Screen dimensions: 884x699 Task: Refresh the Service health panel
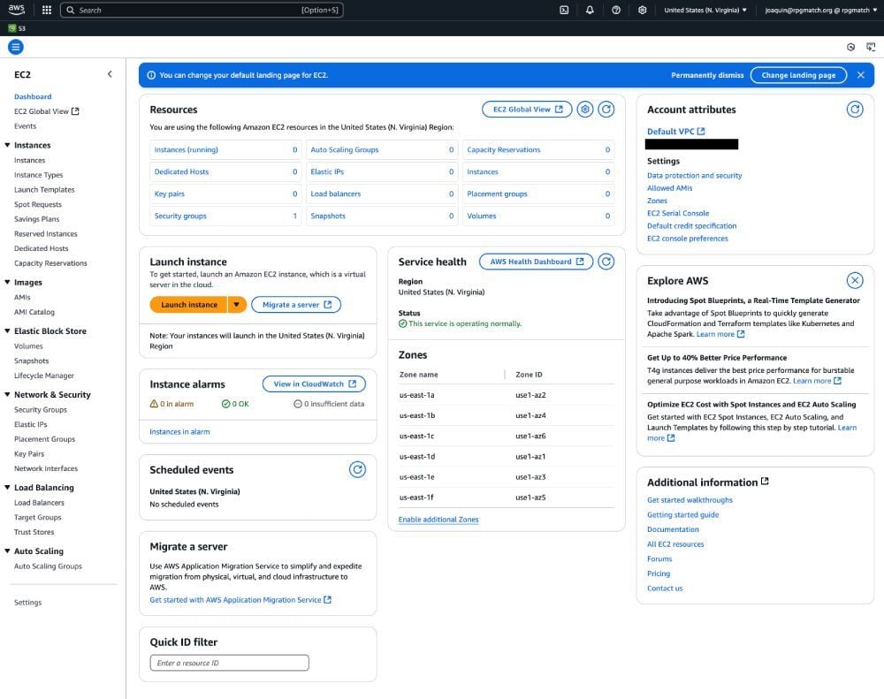pyautogui.click(x=606, y=262)
